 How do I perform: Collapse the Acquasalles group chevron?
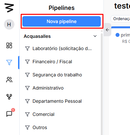tap(95, 36)
